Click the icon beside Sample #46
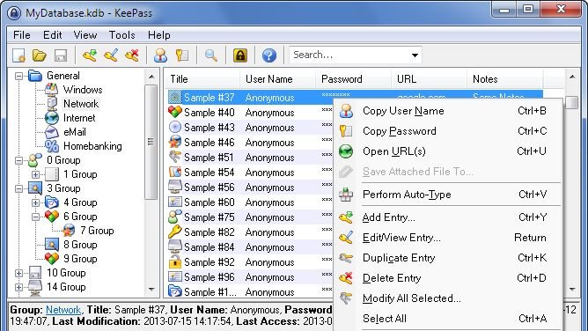 [175, 142]
